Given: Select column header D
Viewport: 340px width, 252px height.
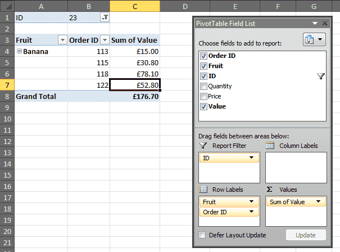Looking at the screenshot, I should coord(184,6).
